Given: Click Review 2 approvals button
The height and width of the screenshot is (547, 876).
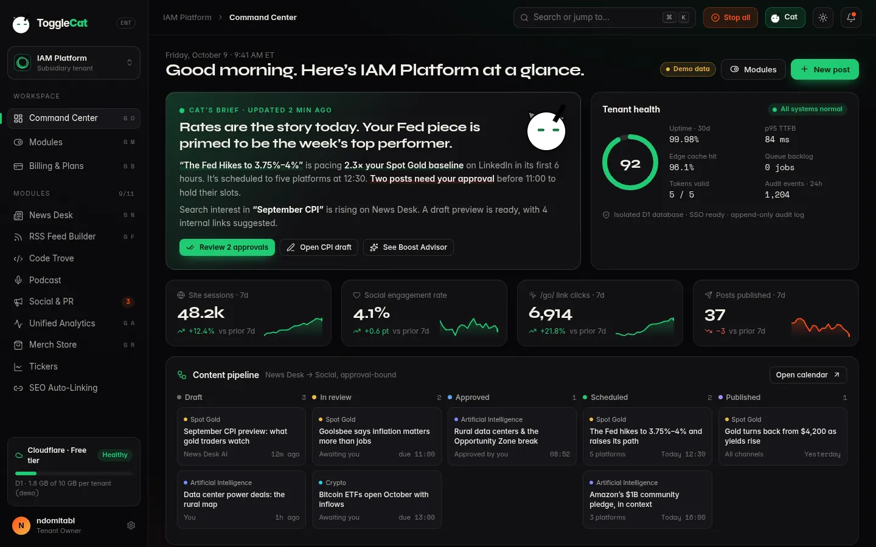Looking at the screenshot, I should (227, 247).
